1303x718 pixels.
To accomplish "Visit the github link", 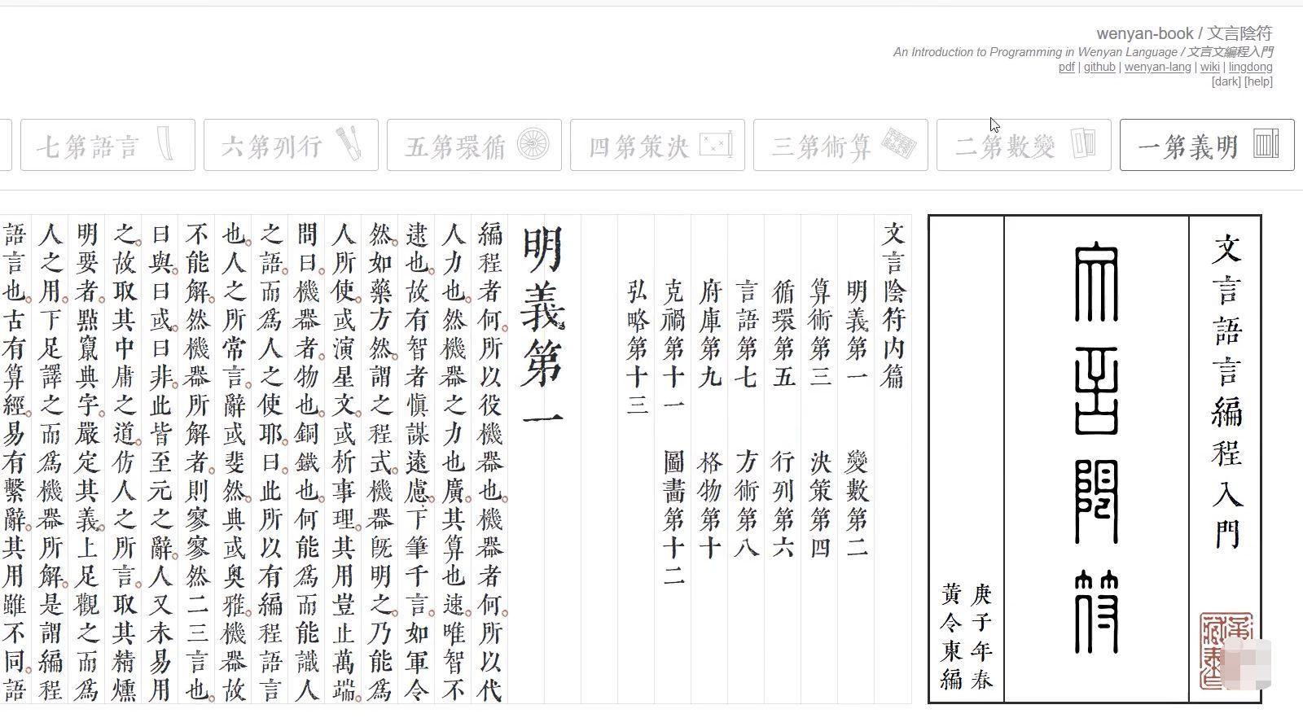I will click(1099, 67).
